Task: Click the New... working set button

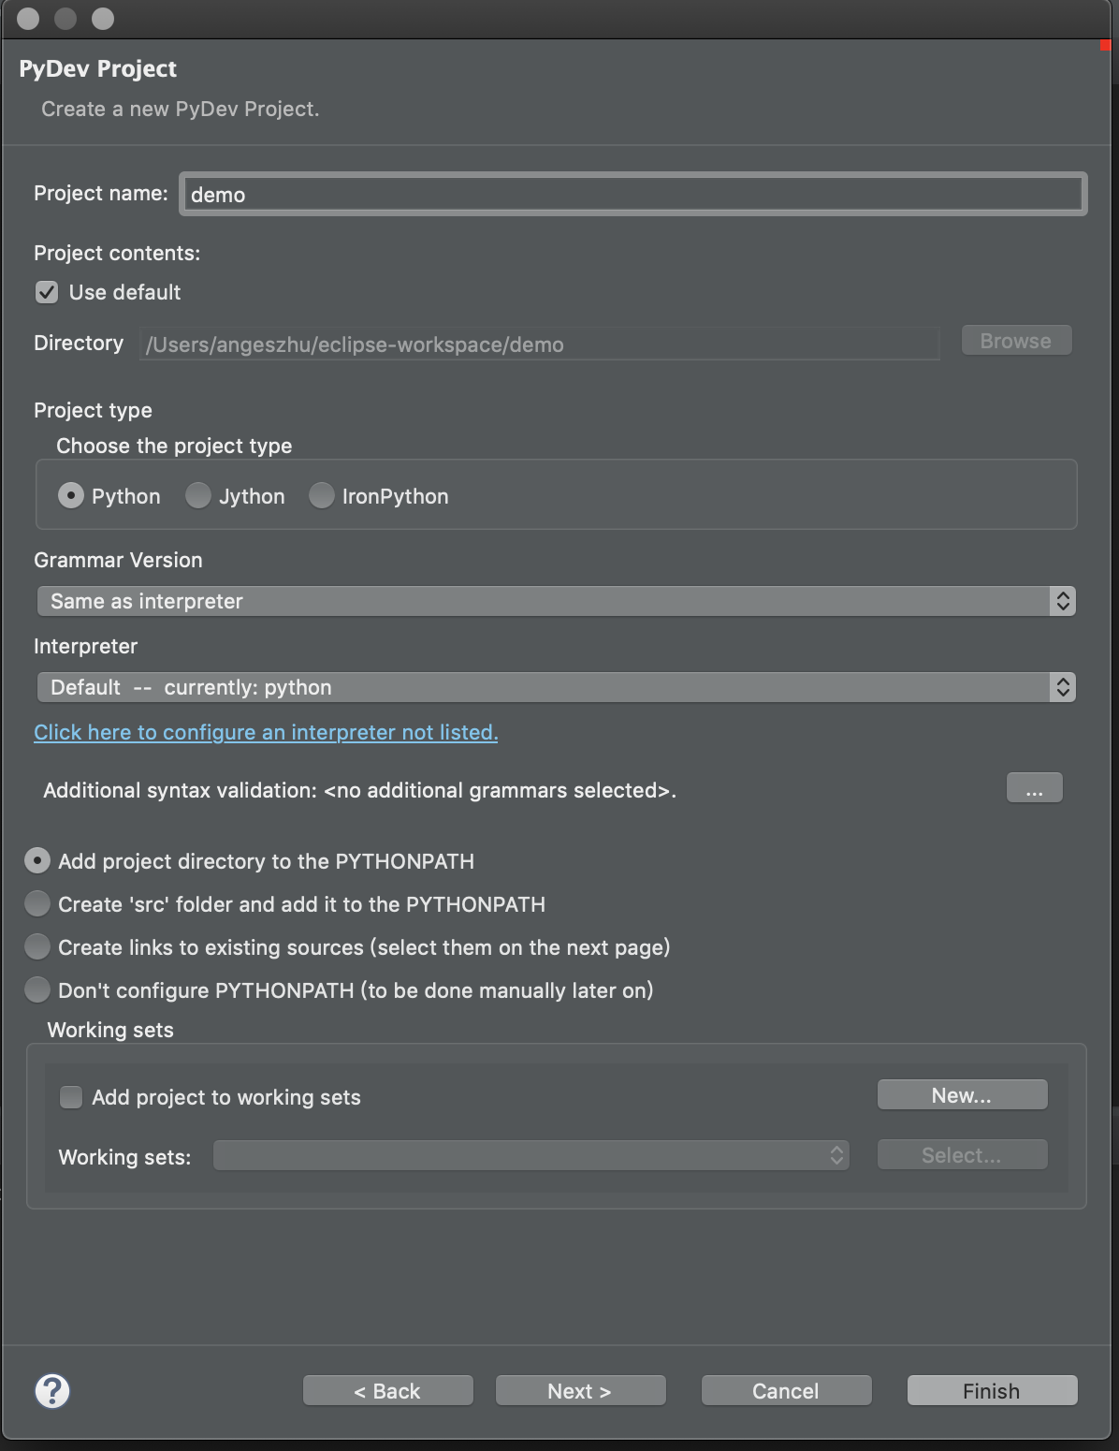Action: click(962, 1095)
